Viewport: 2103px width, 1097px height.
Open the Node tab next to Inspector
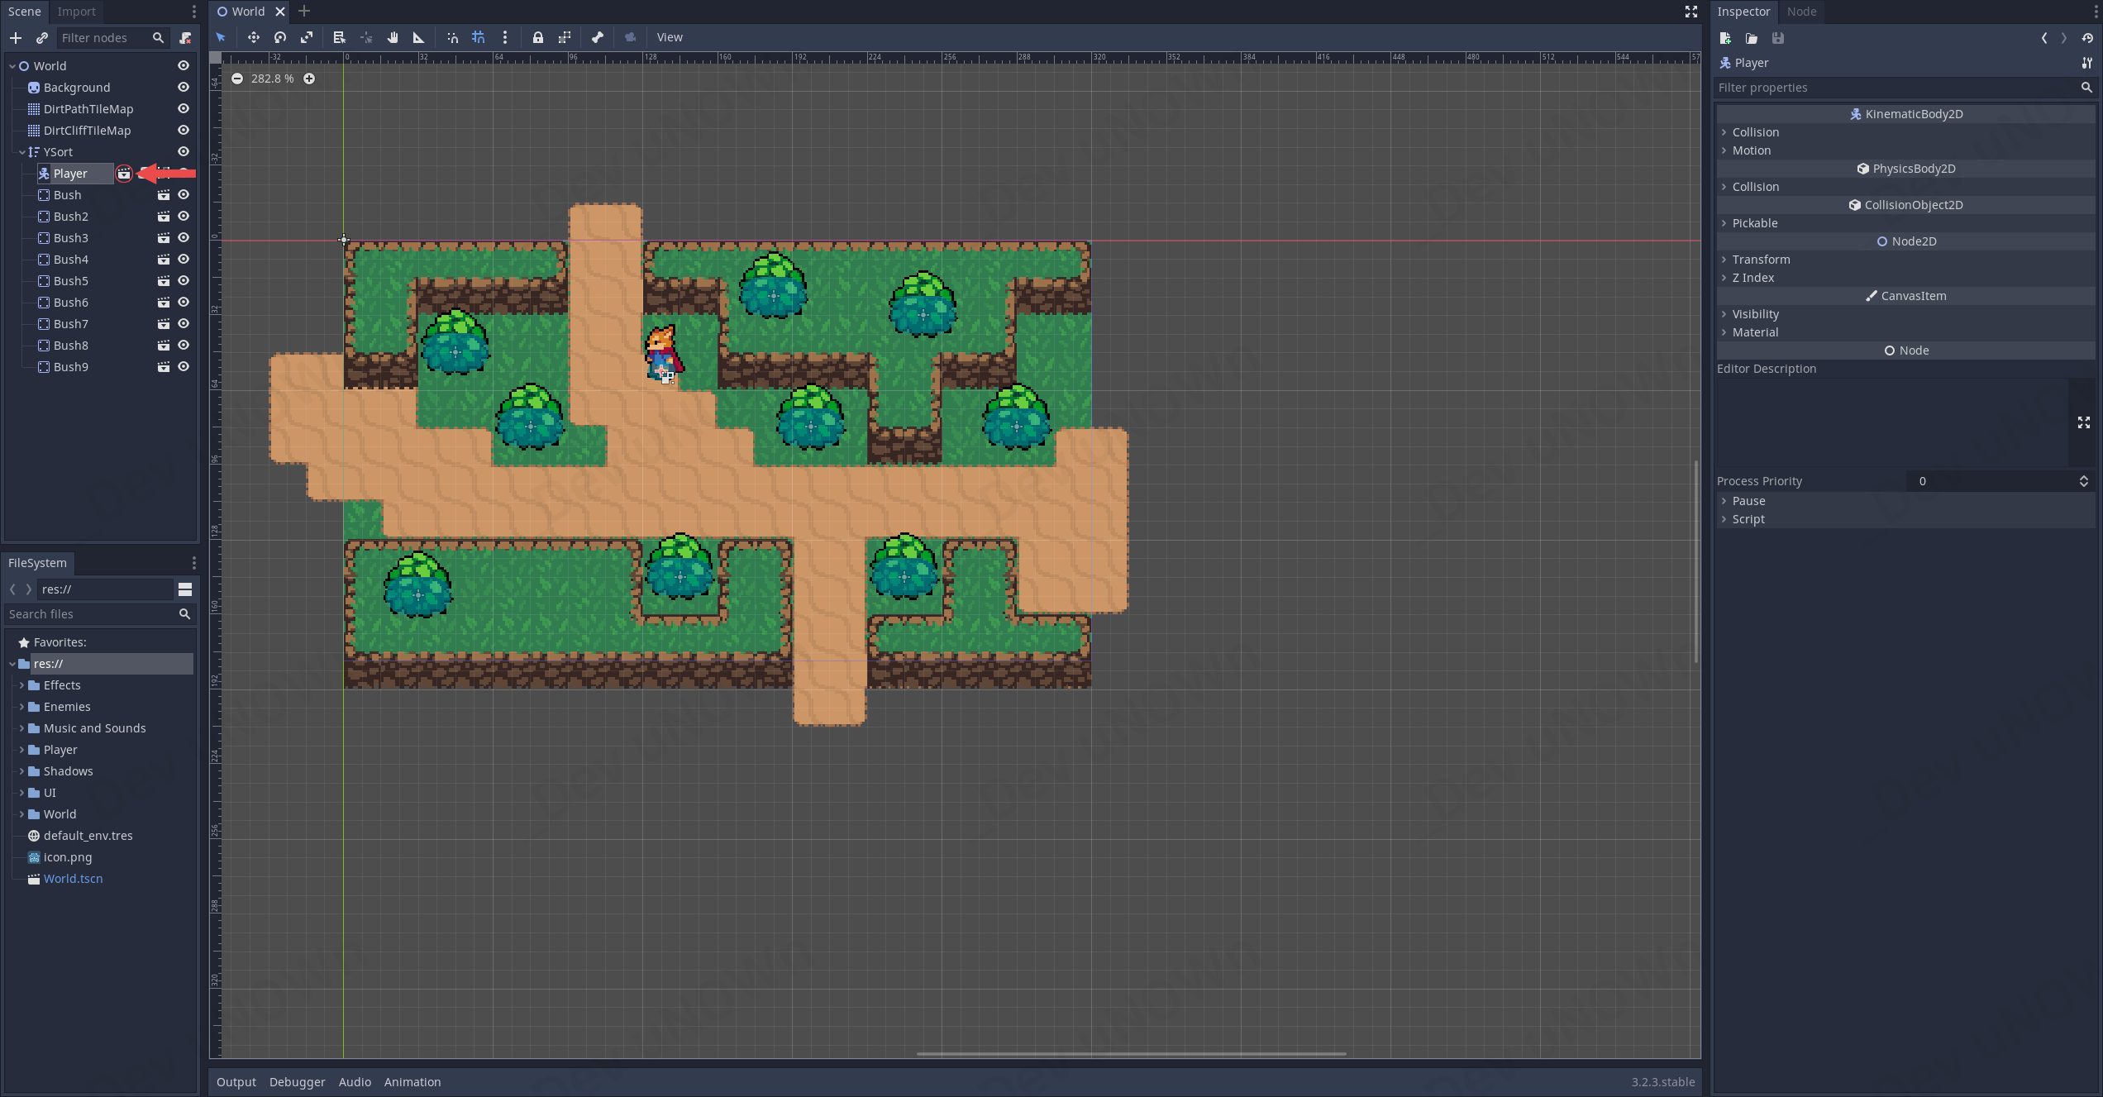coord(1801,12)
